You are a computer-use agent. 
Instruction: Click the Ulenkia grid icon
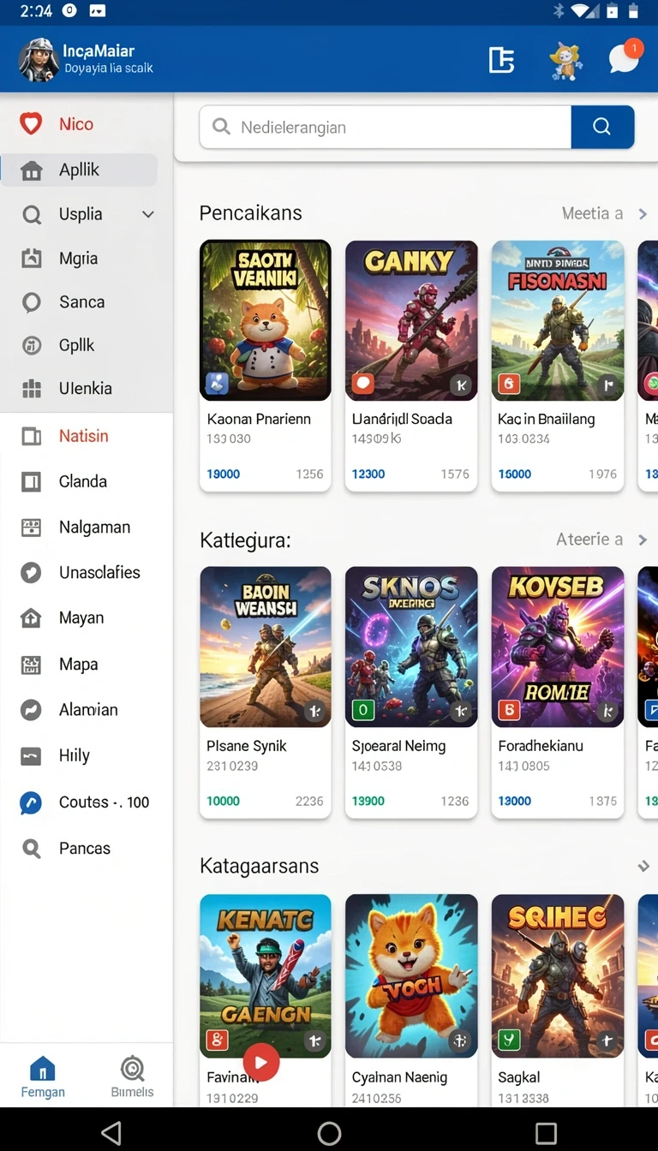pos(32,389)
